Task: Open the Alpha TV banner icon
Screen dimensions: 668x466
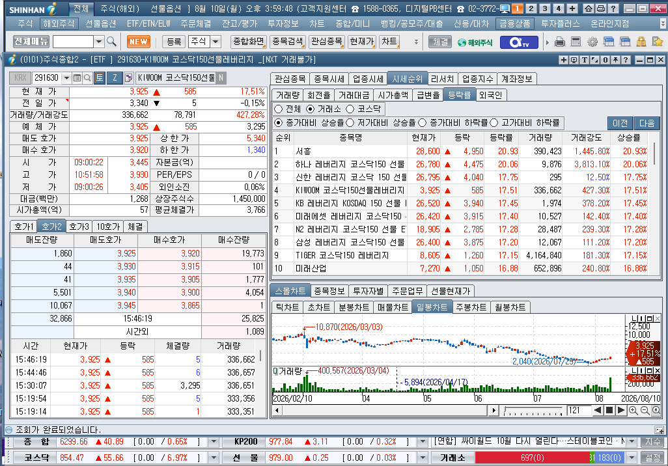Action: (x=519, y=42)
